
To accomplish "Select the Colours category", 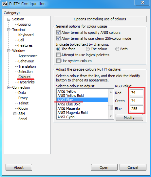I will 25,77.
